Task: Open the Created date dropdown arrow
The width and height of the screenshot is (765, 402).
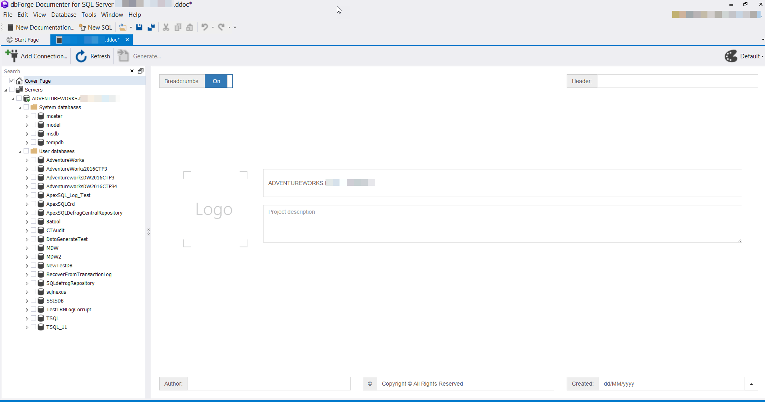Action: pyautogui.click(x=751, y=384)
